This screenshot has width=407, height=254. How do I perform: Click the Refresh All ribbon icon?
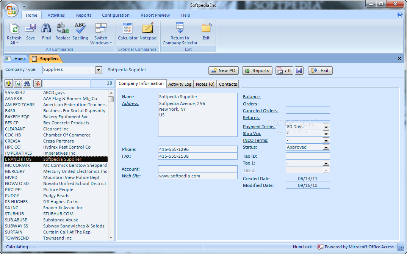point(14,33)
